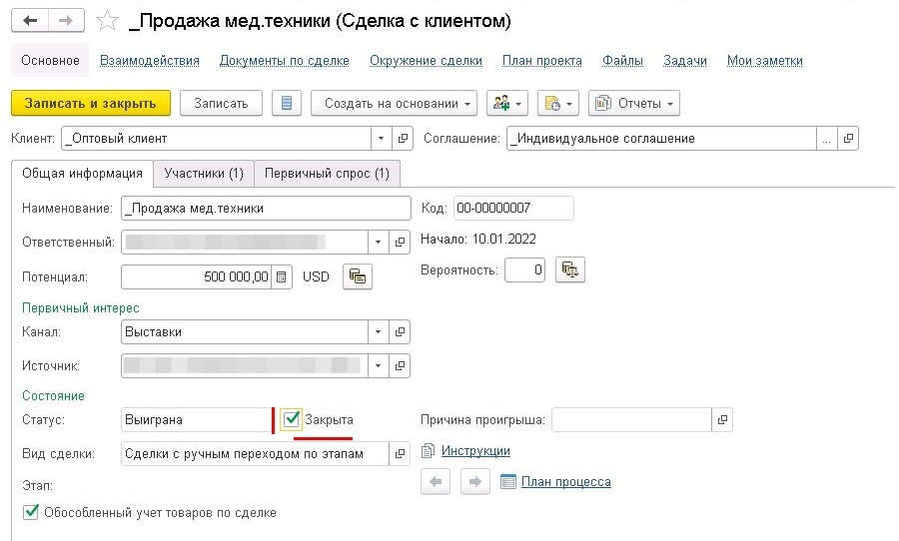Toggle Обособленный учет товаров по сделке checkbox
This screenshot has width=899, height=541.
tap(30, 512)
